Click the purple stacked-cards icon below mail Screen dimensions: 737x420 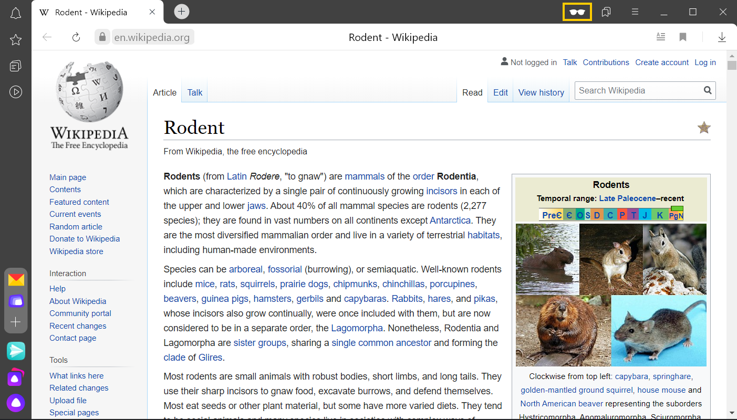16,301
